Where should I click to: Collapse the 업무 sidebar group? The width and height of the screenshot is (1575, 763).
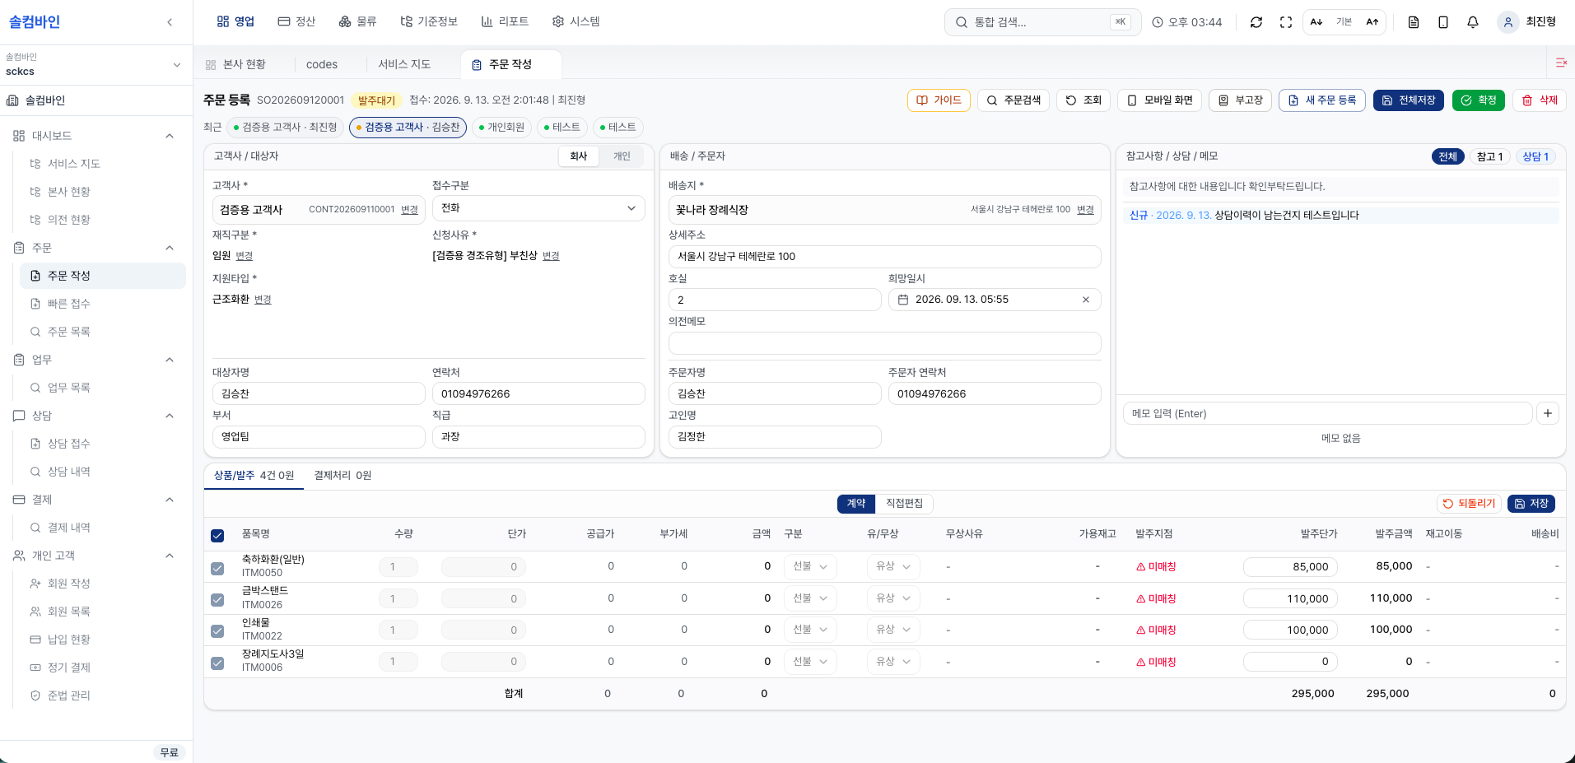(x=170, y=360)
